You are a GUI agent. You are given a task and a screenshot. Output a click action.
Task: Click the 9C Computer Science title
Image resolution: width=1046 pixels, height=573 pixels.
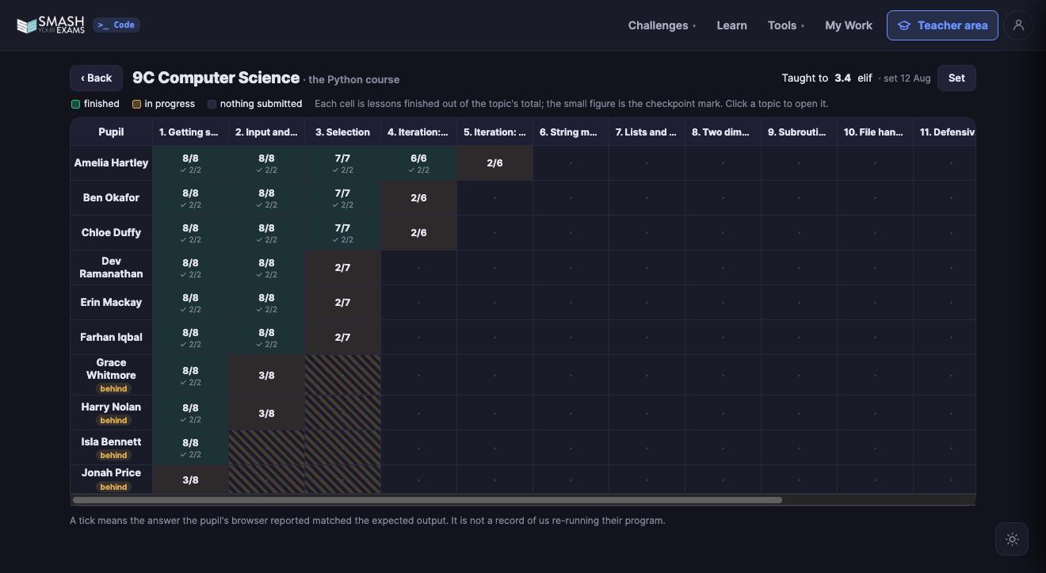(x=216, y=78)
